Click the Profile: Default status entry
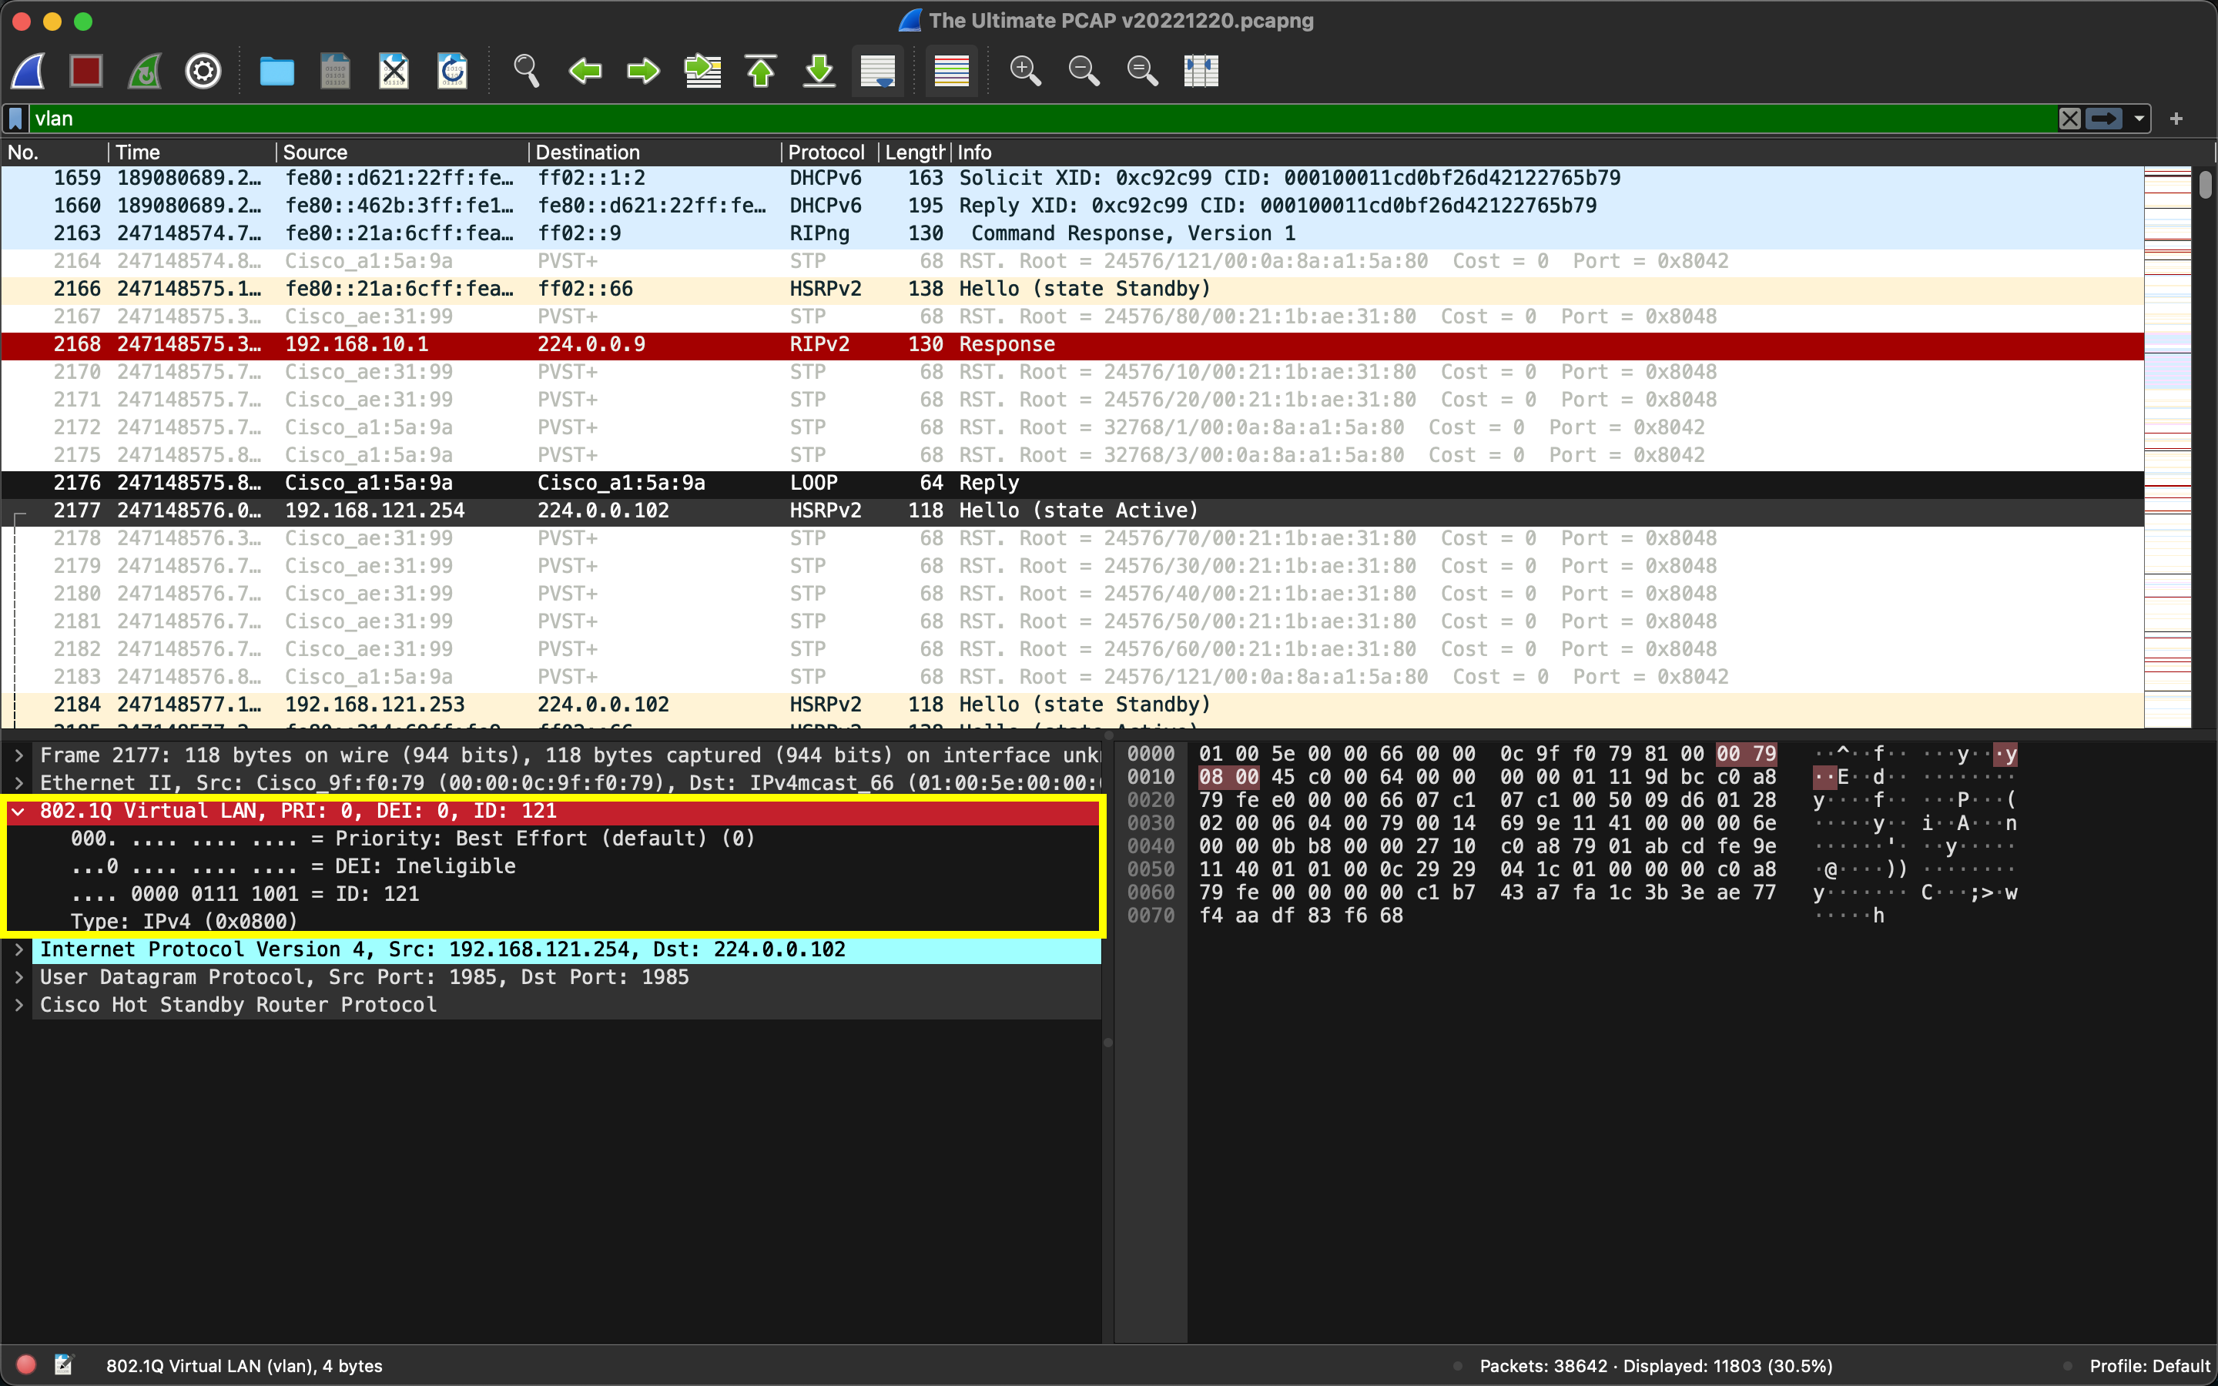The image size is (2218, 1386). coord(2149,1366)
